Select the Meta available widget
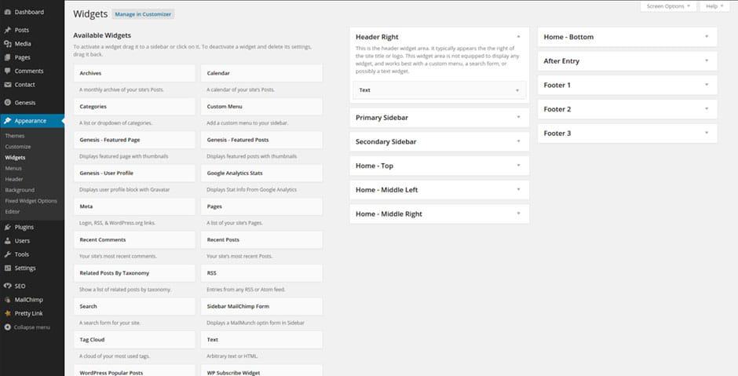The image size is (738, 376). point(134,206)
